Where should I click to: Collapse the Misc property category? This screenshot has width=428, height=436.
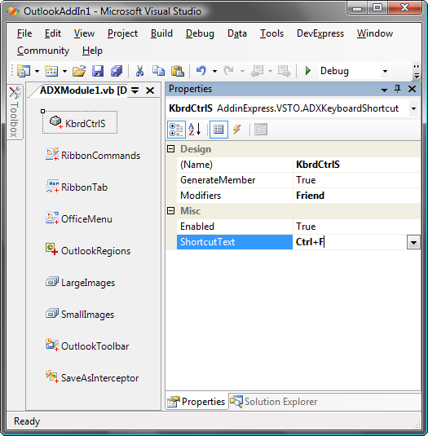pyautogui.click(x=170, y=211)
